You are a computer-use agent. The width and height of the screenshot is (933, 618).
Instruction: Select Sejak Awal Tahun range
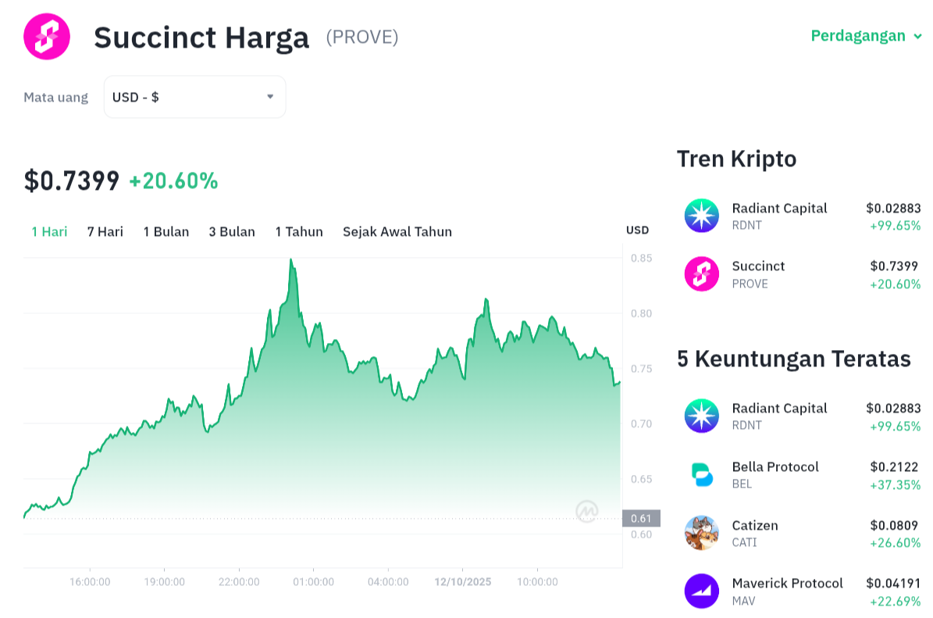click(397, 231)
